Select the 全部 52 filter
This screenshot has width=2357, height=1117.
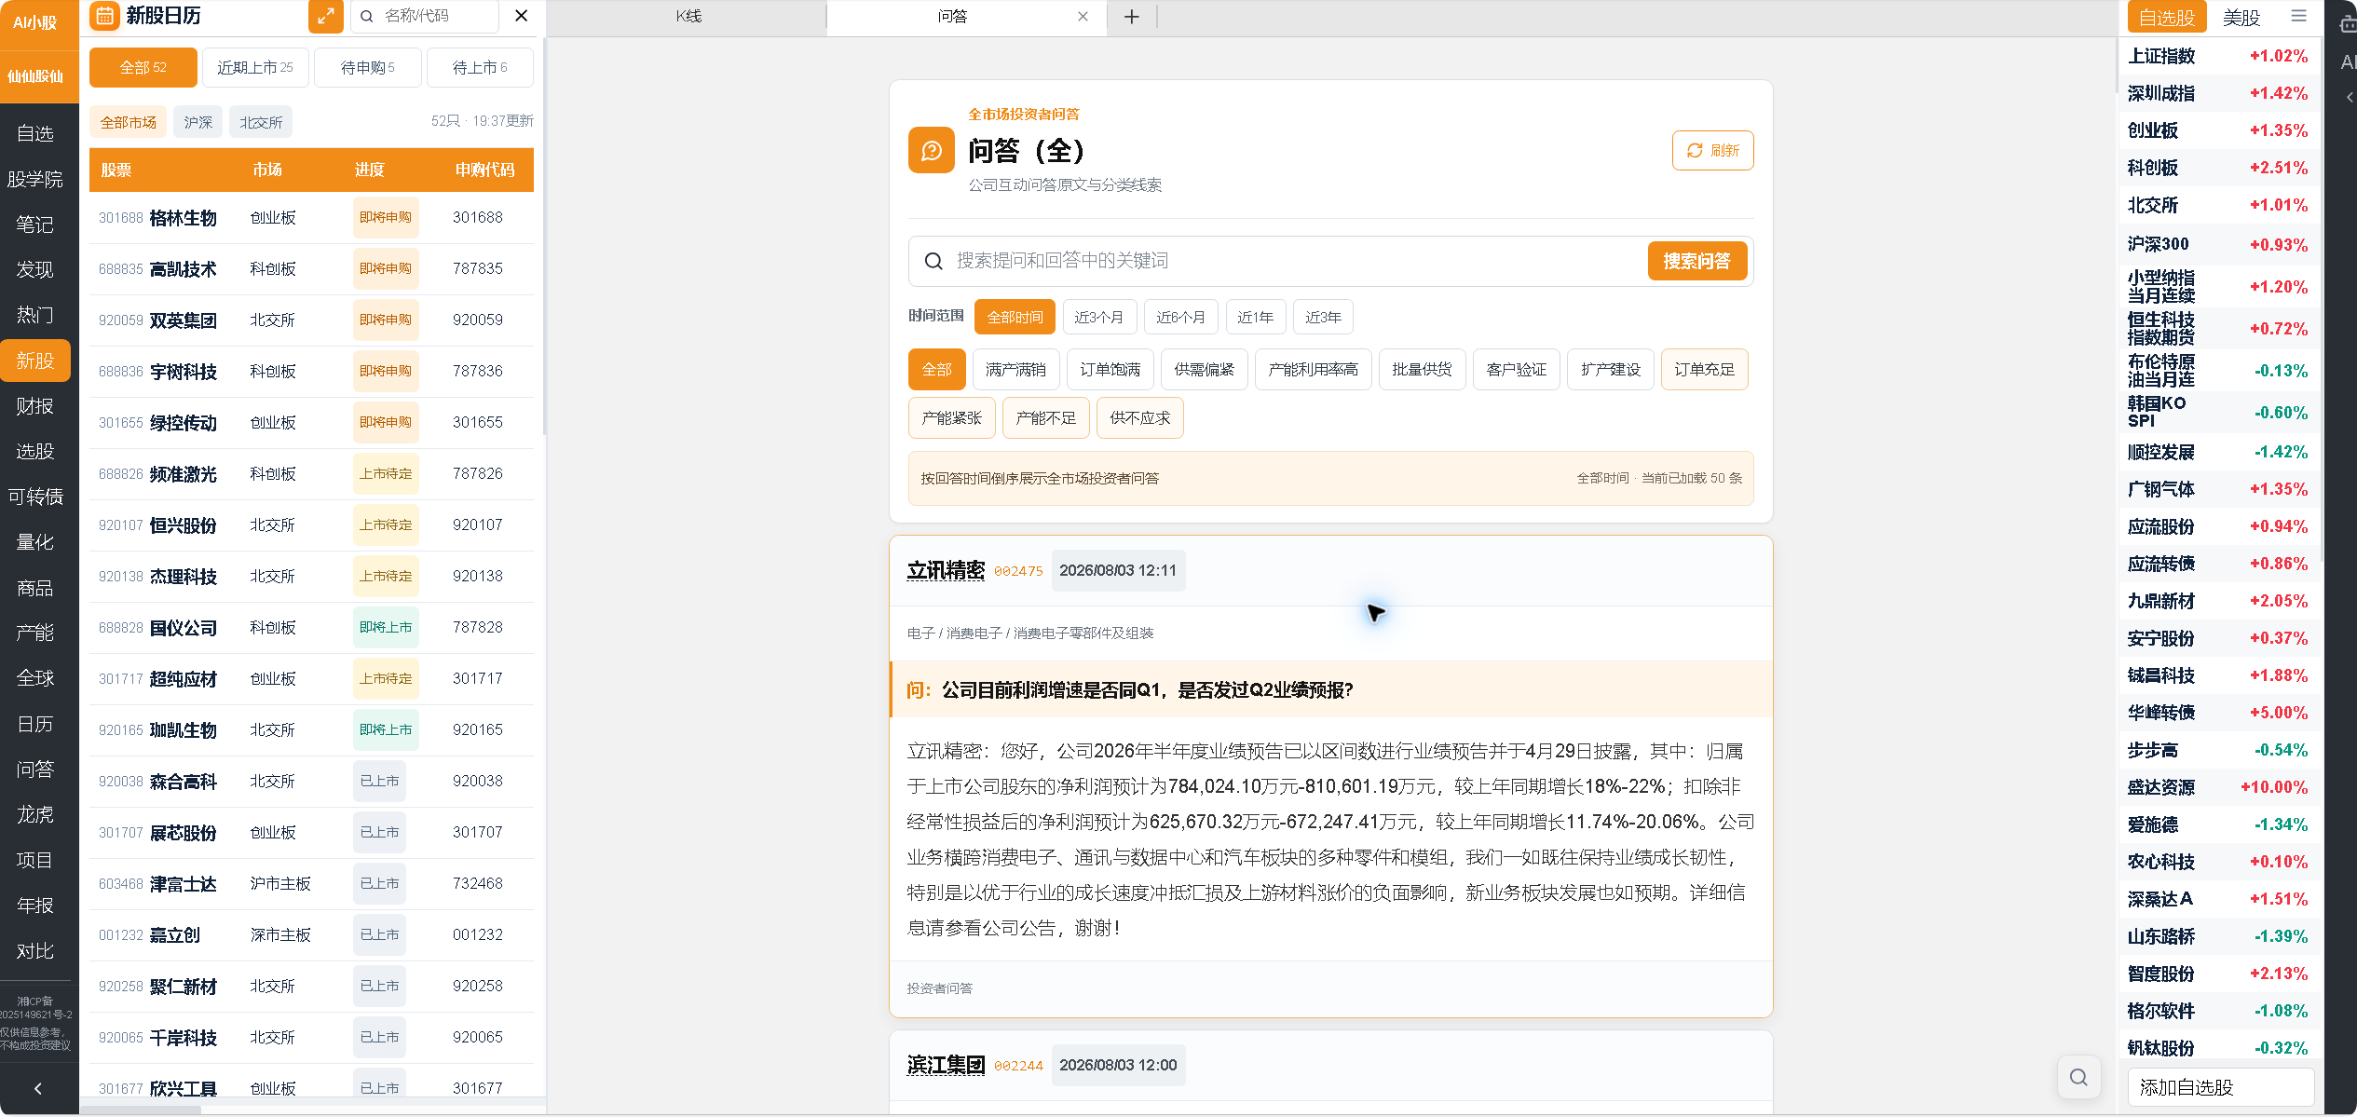coord(143,67)
